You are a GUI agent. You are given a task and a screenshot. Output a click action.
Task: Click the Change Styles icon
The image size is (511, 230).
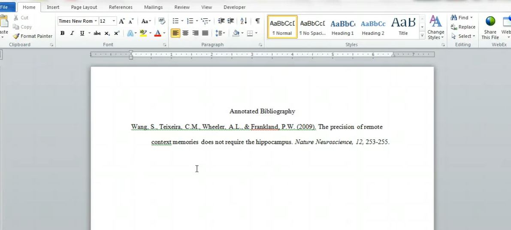click(436, 27)
